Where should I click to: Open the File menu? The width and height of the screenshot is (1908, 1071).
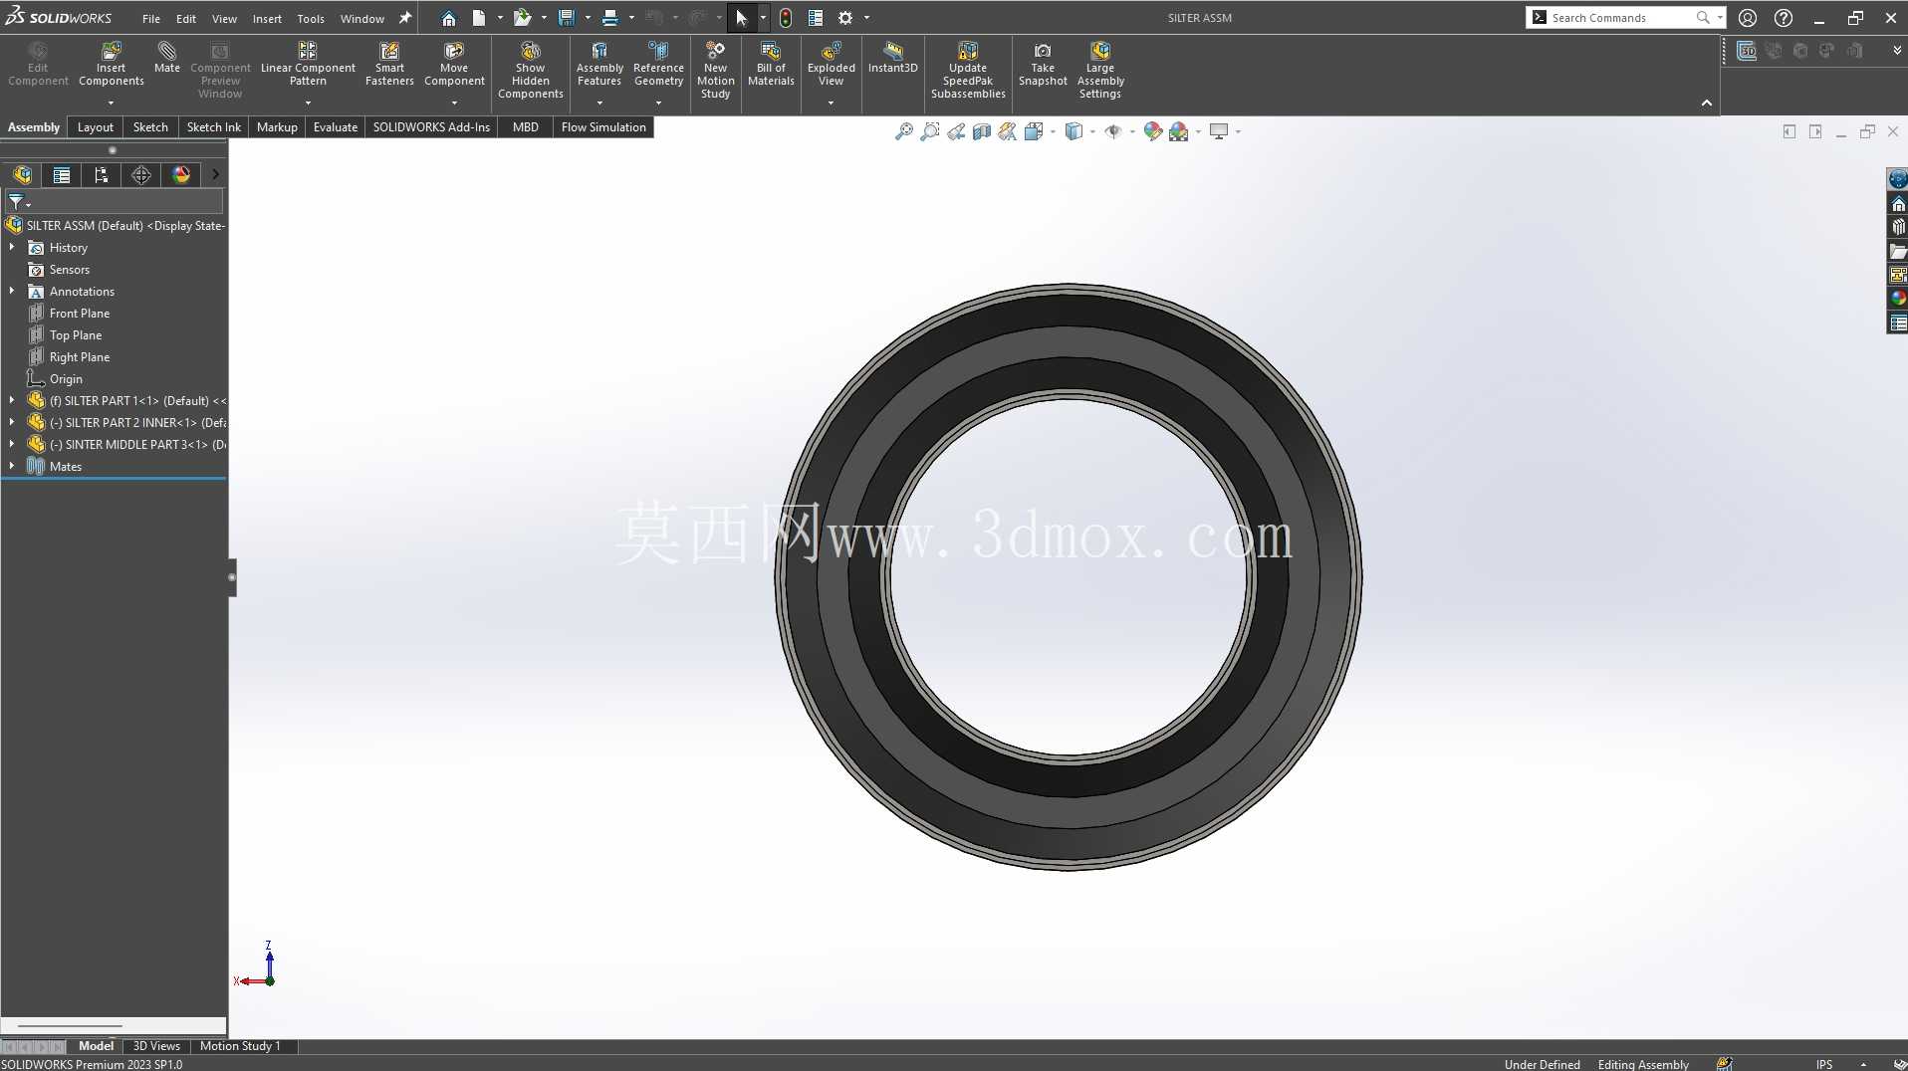click(151, 19)
